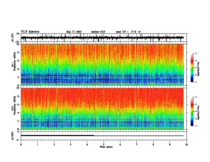Click the ch.2 spectrogram plot
This screenshot has height=162, width=210.
click(102, 109)
